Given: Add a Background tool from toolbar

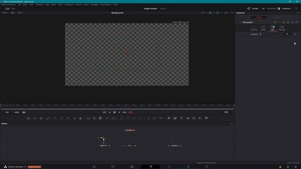Looking at the screenshot, I should tap(29, 118).
